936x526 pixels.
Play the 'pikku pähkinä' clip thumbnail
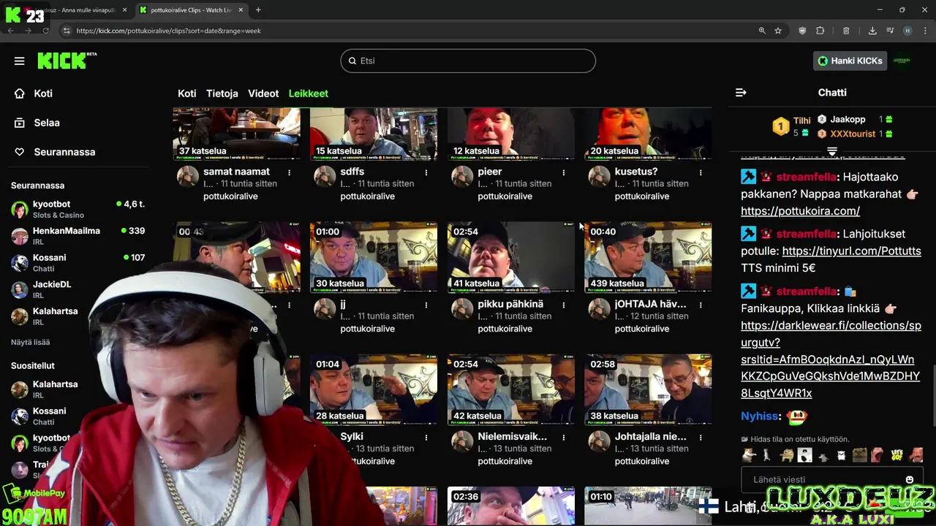[511, 256]
